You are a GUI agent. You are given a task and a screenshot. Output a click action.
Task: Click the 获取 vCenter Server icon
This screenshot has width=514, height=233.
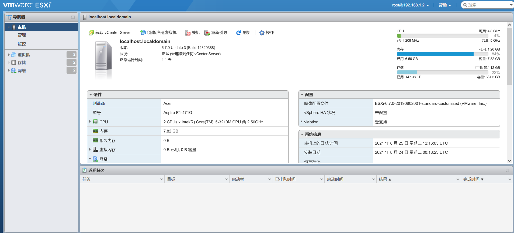pyautogui.click(x=91, y=33)
